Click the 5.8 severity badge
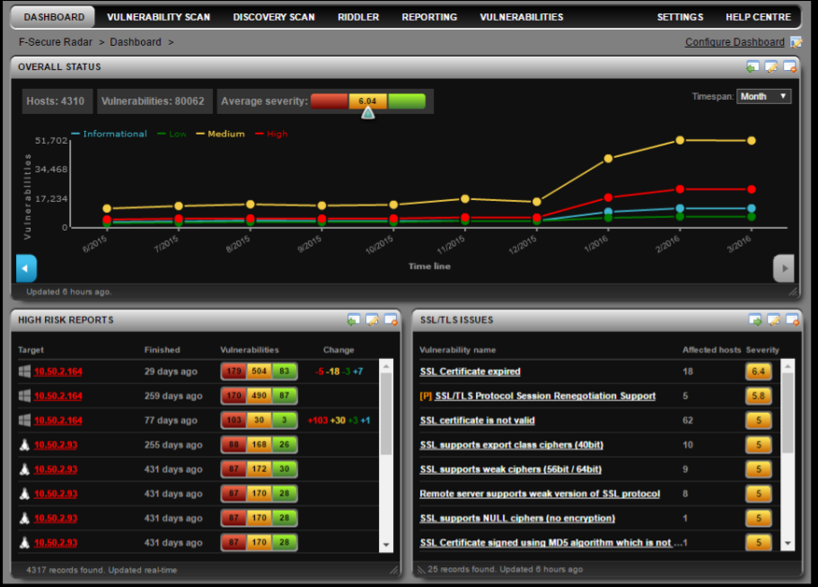This screenshot has height=587, width=818. [759, 396]
